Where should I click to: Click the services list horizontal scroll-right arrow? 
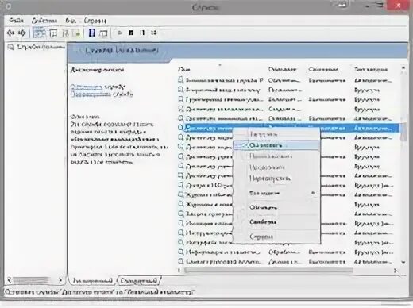click(396, 271)
